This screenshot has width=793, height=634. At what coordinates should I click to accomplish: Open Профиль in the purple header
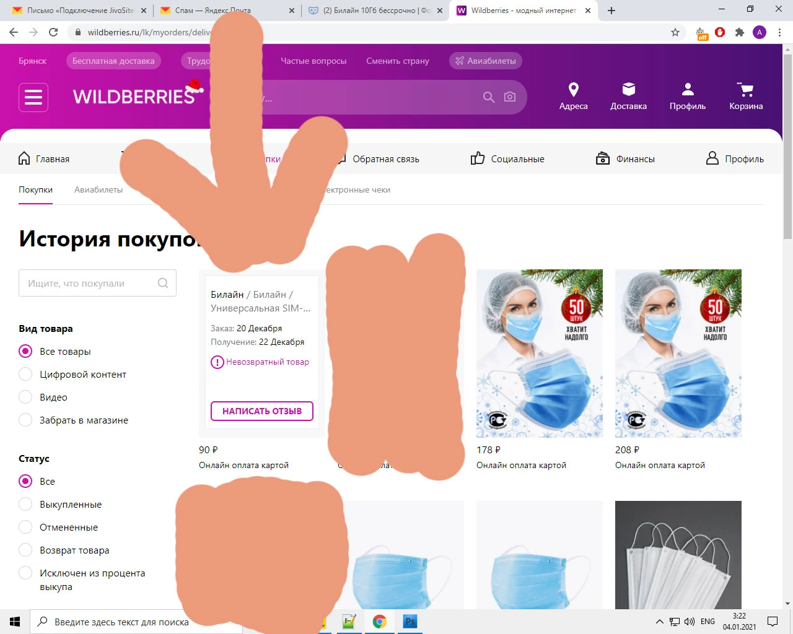point(688,97)
